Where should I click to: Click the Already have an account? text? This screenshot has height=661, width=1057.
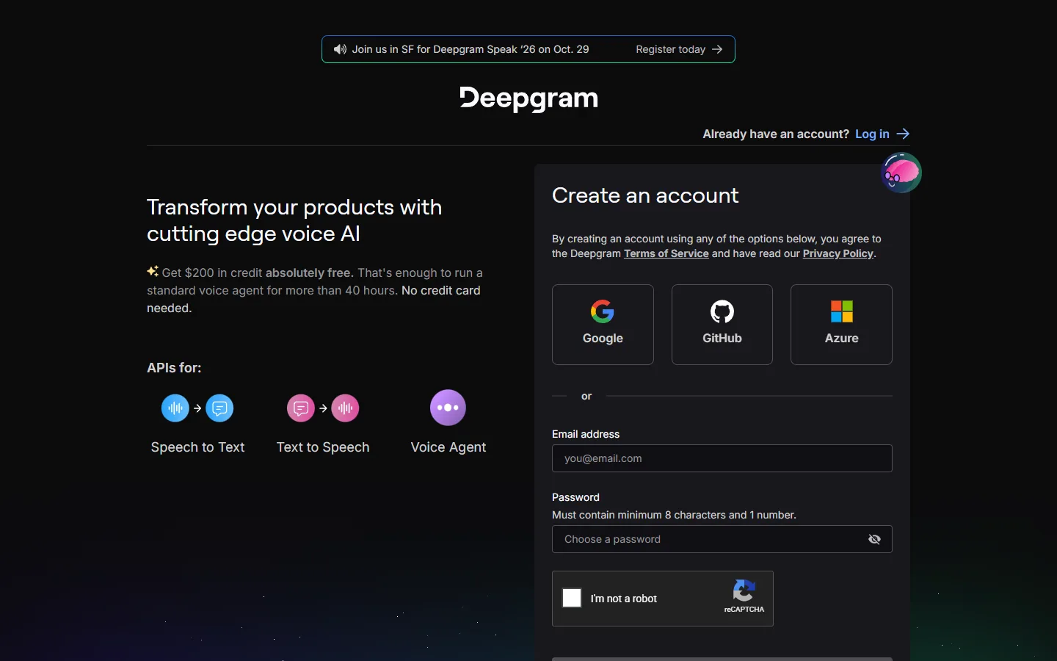[x=776, y=134]
